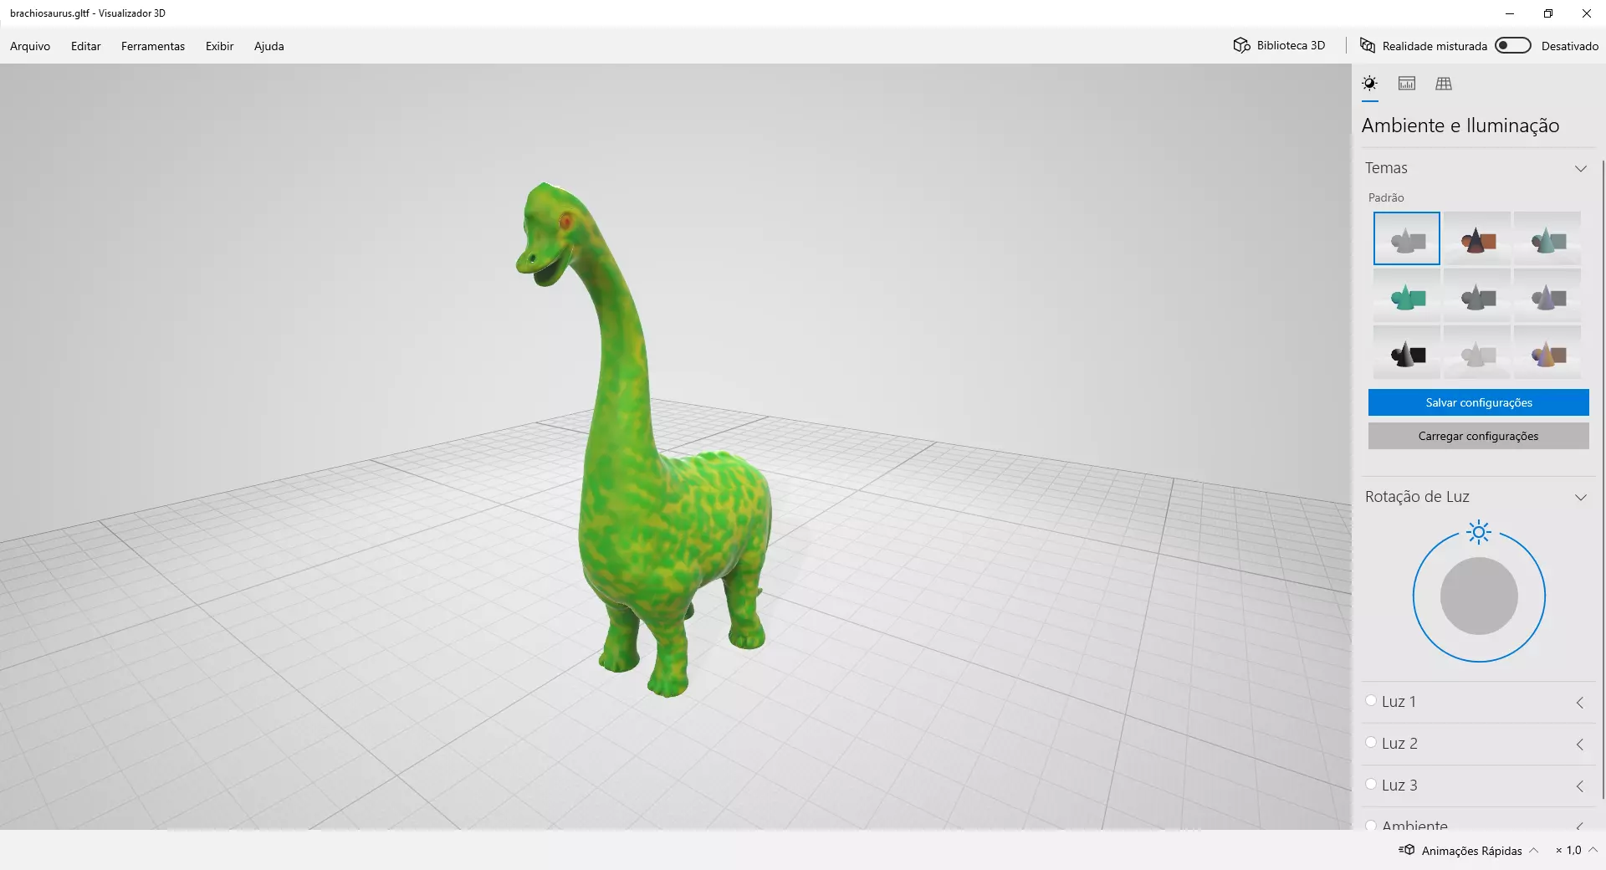Select the bright green shapes theme

pyautogui.click(x=1407, y=295)
